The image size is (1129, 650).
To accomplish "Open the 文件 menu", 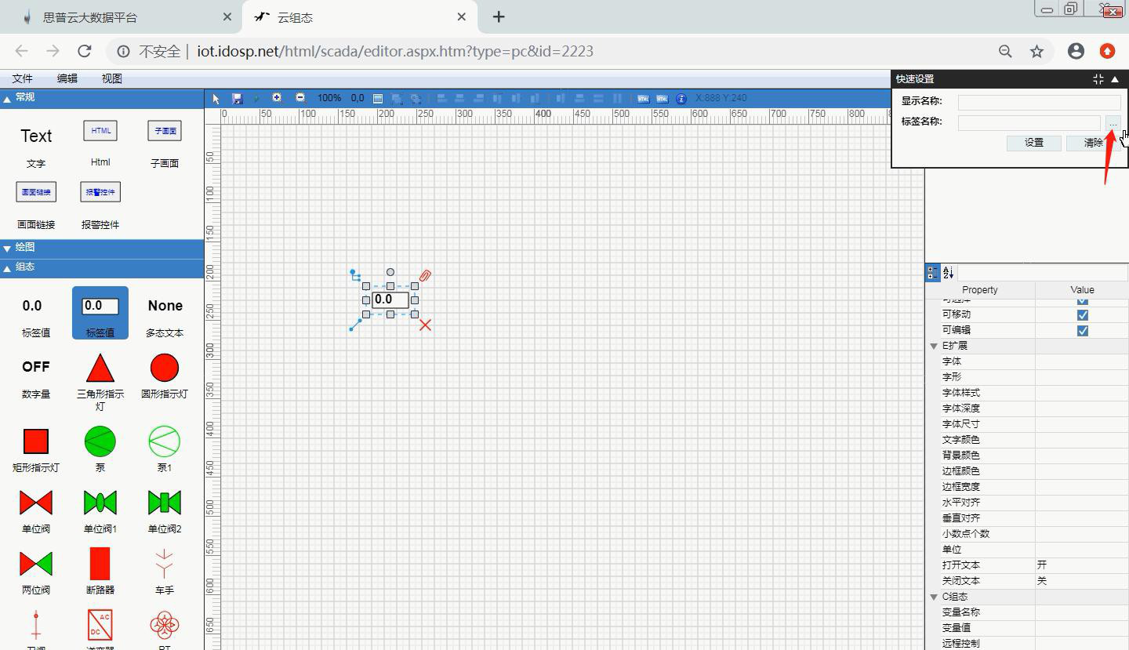I will point(23,78).
